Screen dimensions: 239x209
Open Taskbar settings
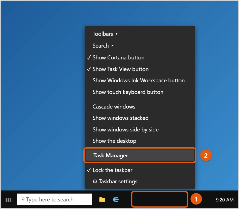point(140,181)
